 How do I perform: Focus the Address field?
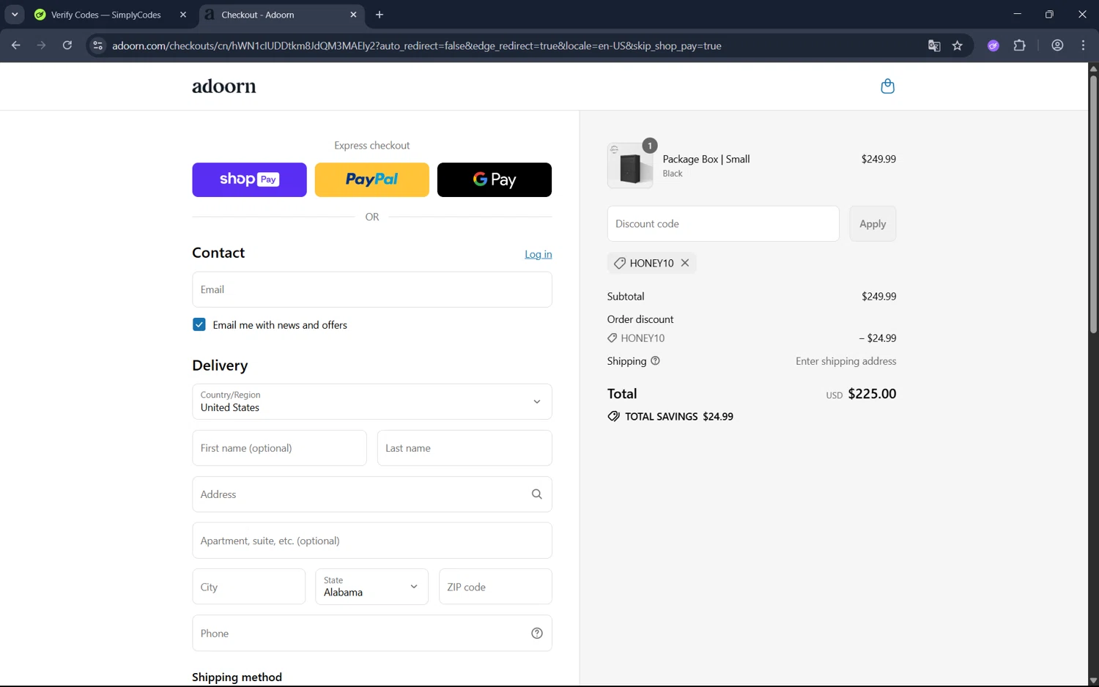click(372, 494)
